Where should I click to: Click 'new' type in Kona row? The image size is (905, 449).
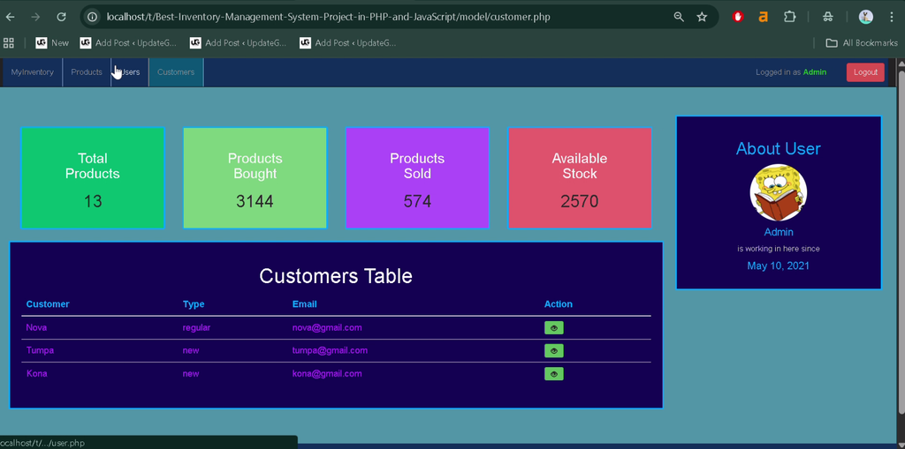tap(191, 374)
